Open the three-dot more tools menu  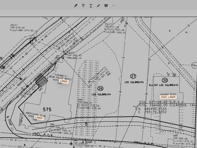(x=114, y=6)
